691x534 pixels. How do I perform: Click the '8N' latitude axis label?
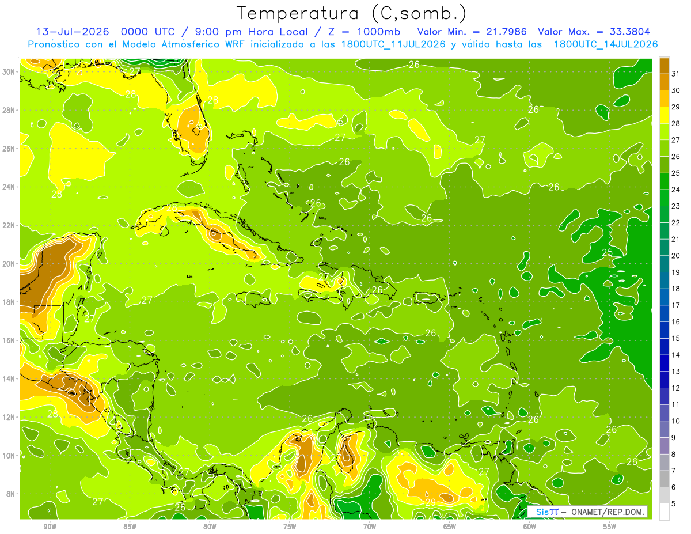click(x=10, y=494)
